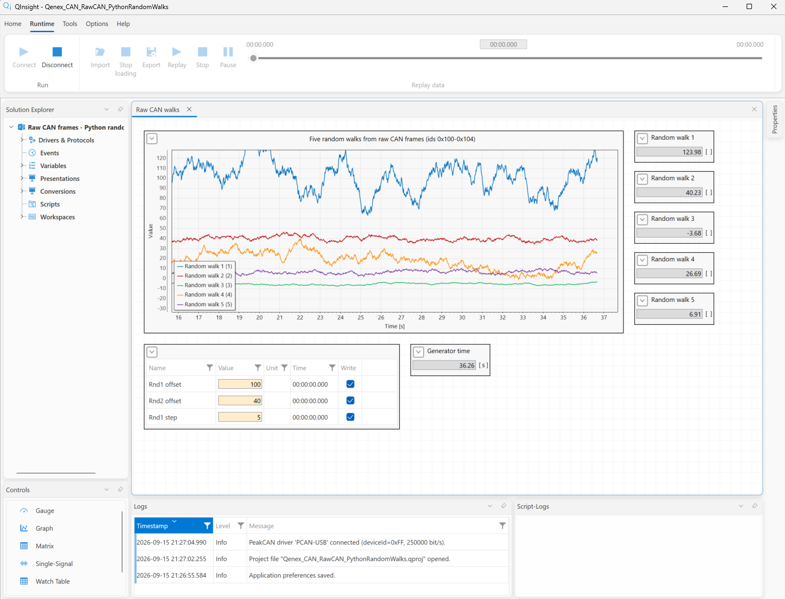This screenshot has height=599, width=785.
Task: Open the graph widget dropdown menu
Action: coord(152,139)
